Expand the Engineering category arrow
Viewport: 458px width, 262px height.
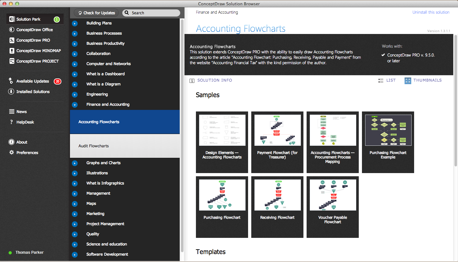tap(75, 95)
